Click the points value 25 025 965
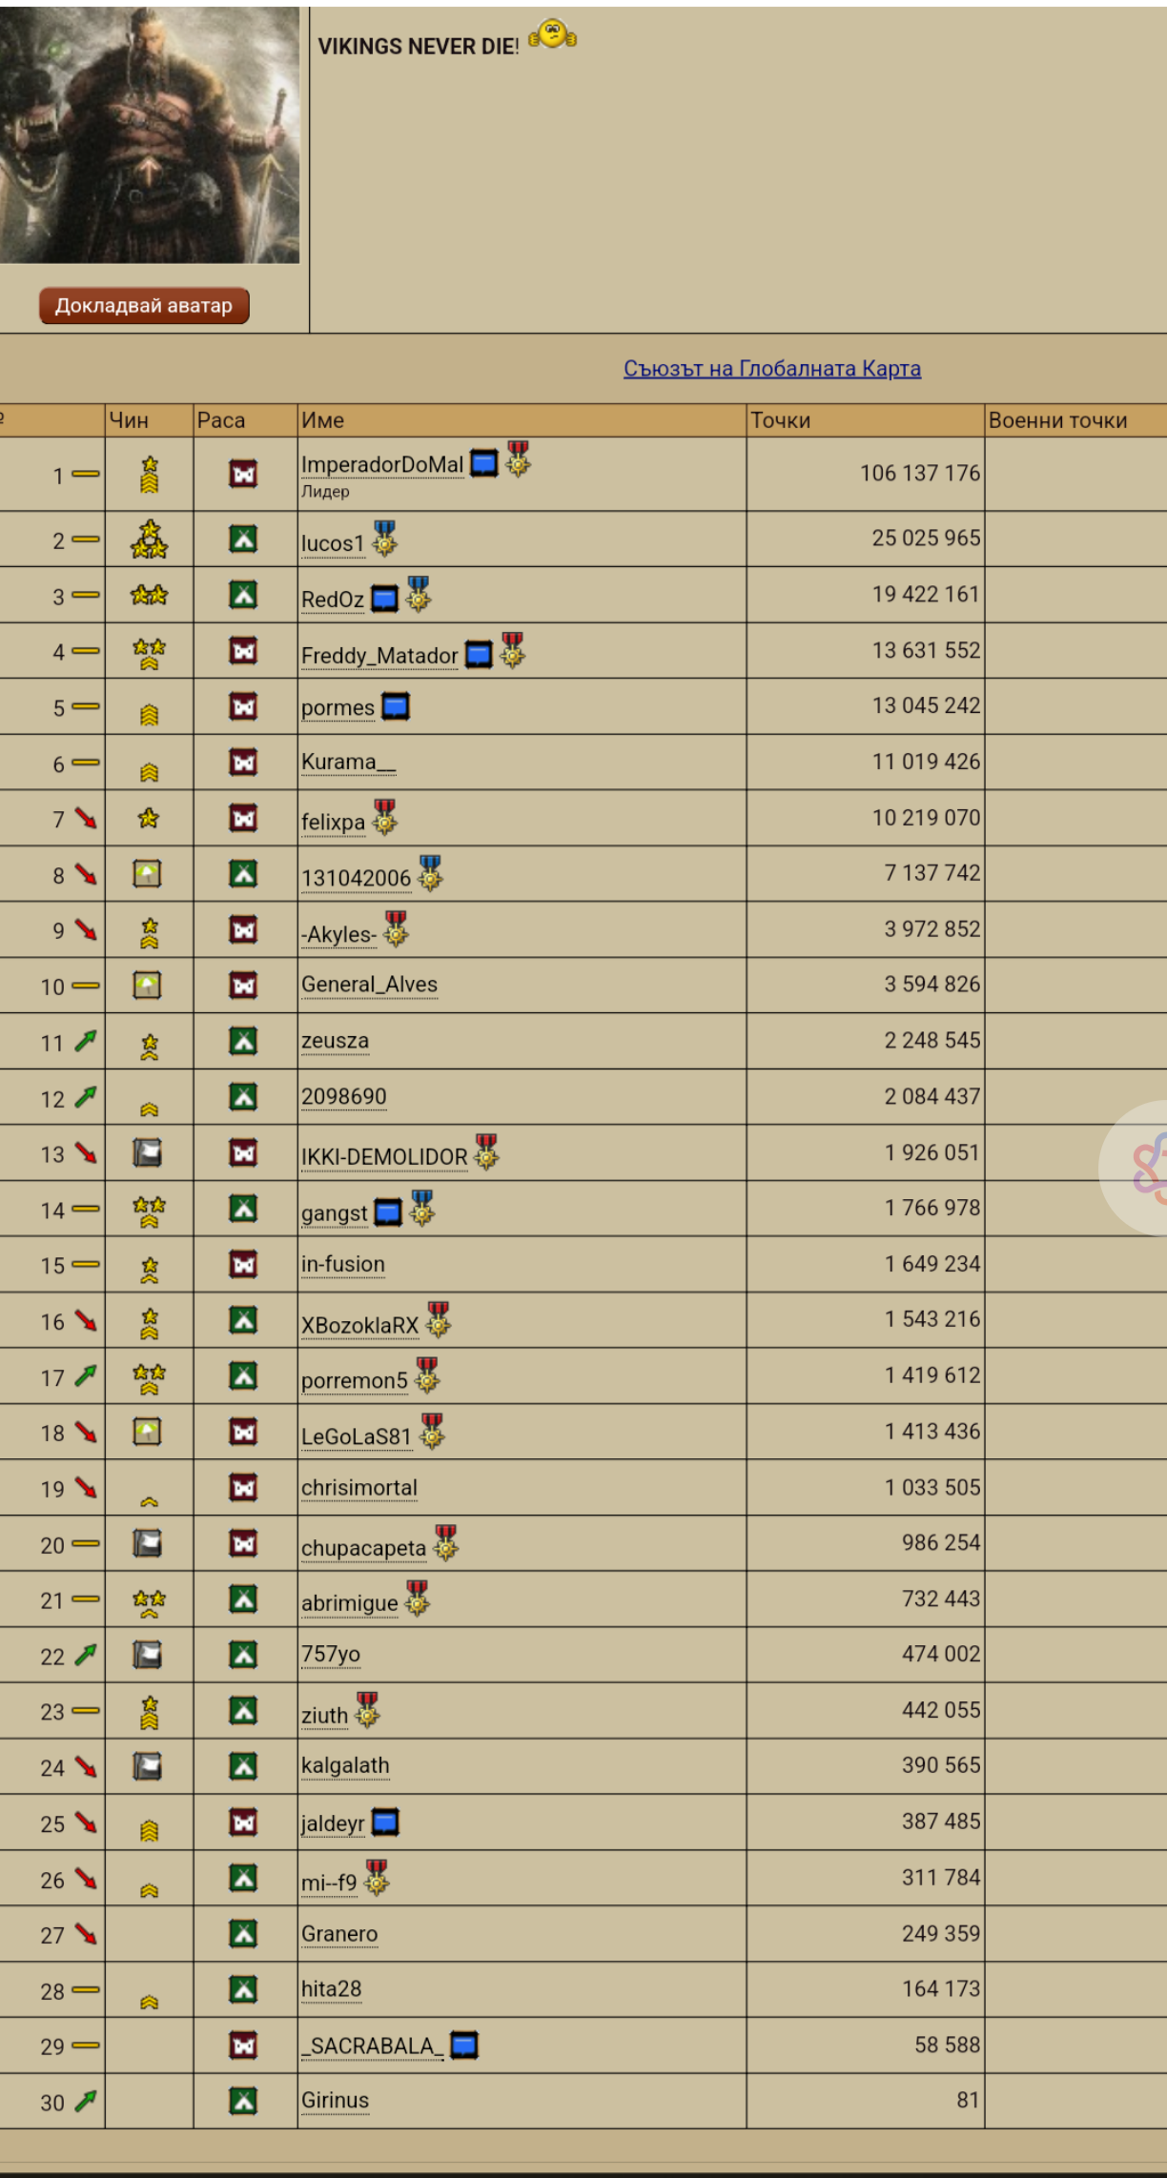The width and height of the screenshot is (1167, 2178). [926, 539]
